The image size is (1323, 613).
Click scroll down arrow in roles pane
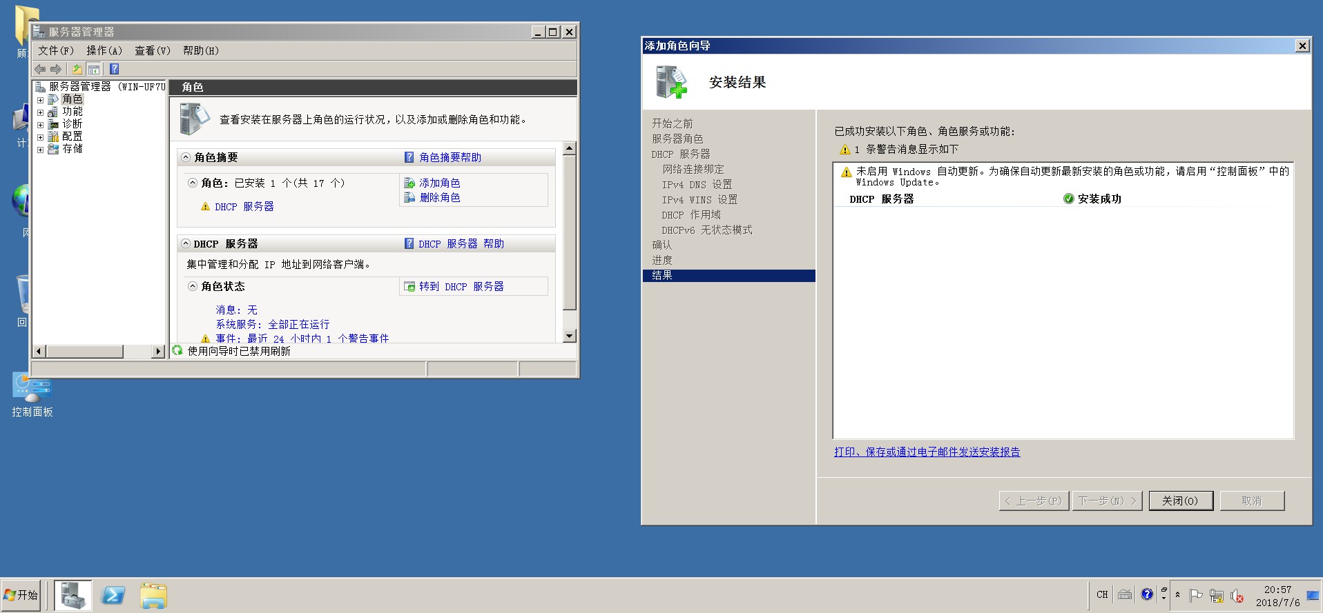569,336
